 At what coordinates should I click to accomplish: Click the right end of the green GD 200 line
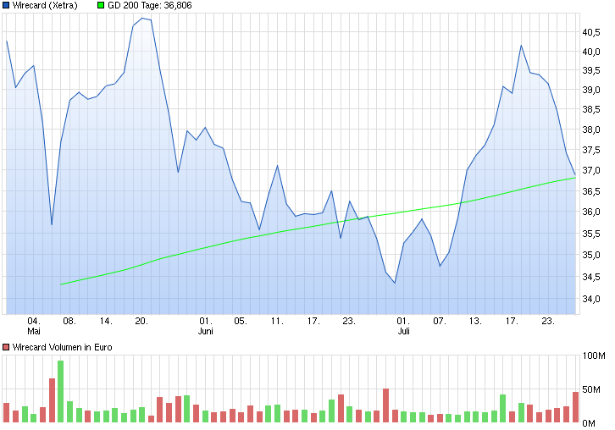click(575, 178)
